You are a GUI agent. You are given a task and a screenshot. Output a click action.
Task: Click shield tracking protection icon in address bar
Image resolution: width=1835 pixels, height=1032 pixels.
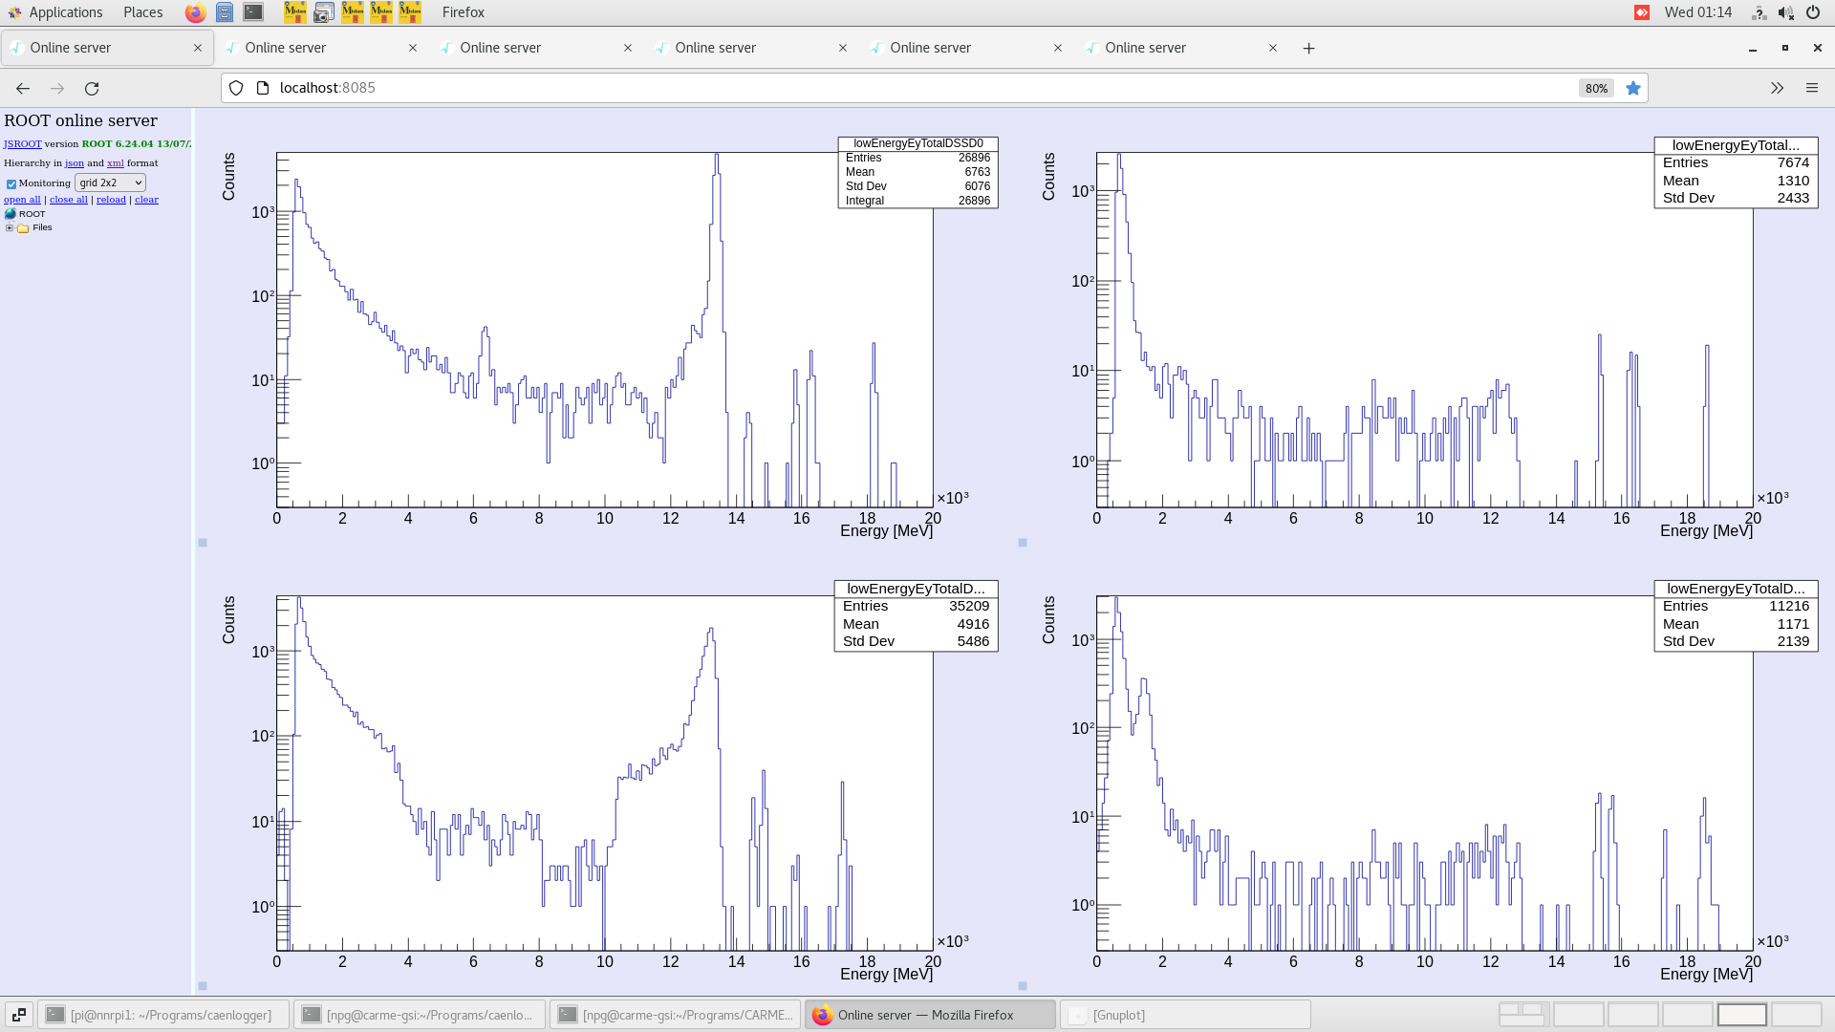click(x=236, y=88)
